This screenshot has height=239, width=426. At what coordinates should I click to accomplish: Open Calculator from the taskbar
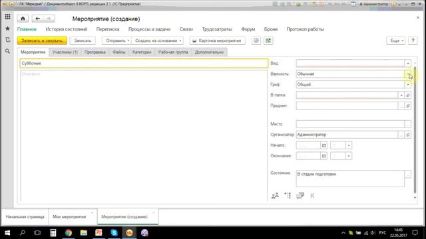click(x=53, y=233)
